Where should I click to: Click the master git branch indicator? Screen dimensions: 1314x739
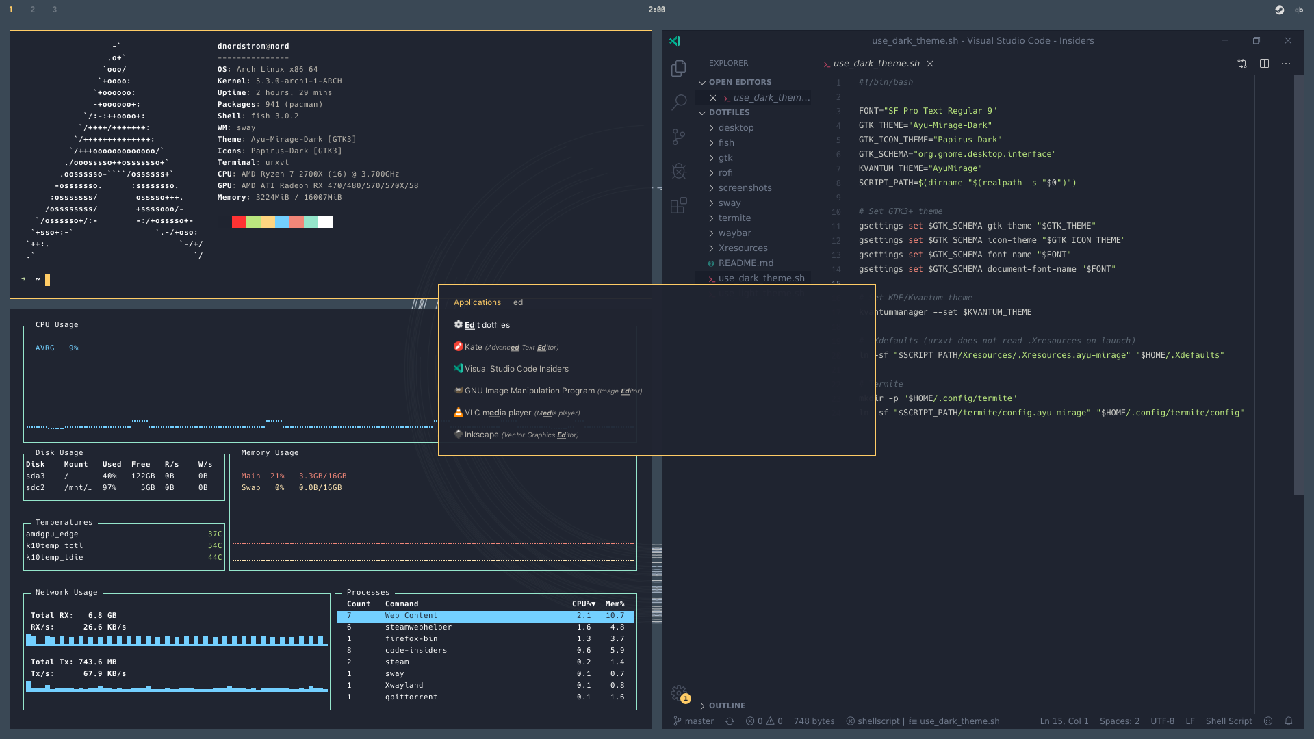(693, 721)
